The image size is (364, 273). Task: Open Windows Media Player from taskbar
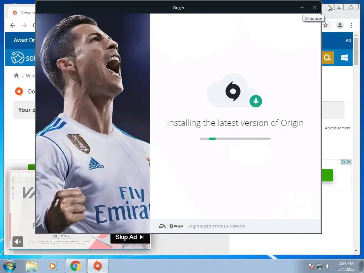[53, 266]
